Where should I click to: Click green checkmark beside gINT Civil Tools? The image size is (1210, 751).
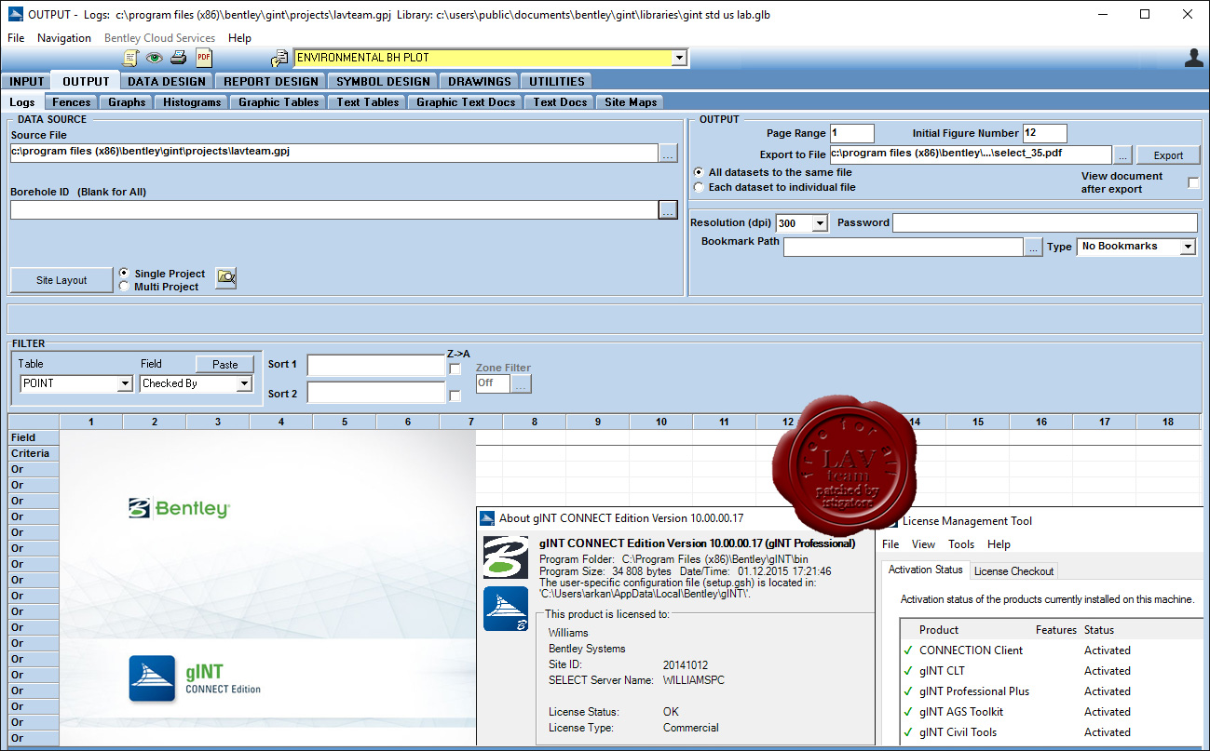coord(908,732)
